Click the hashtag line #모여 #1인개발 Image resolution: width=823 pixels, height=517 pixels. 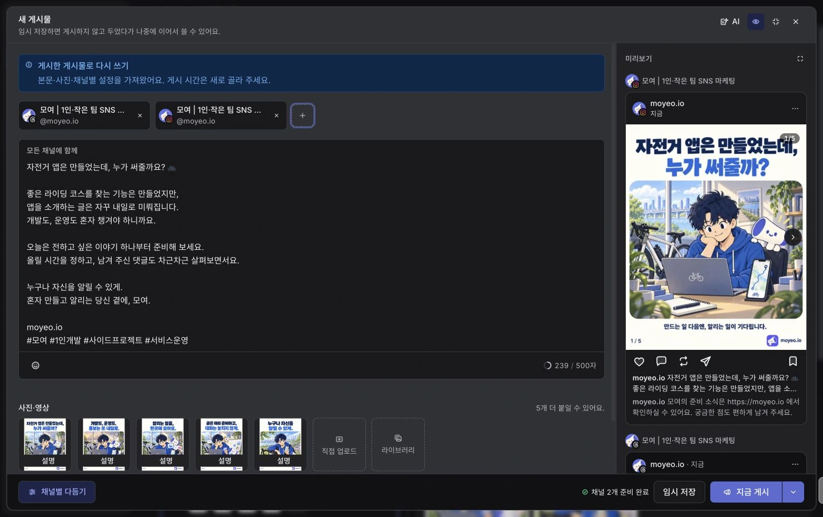click(x=107, y=340)
